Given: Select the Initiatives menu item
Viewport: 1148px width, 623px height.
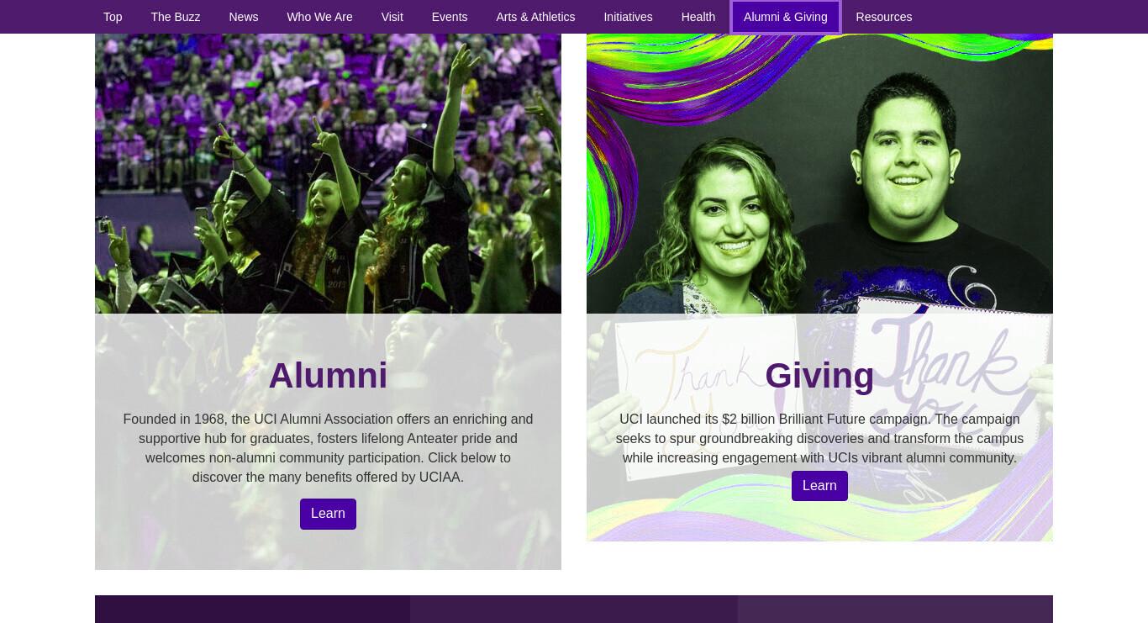Looking at the screenshot, I should 628,17.
